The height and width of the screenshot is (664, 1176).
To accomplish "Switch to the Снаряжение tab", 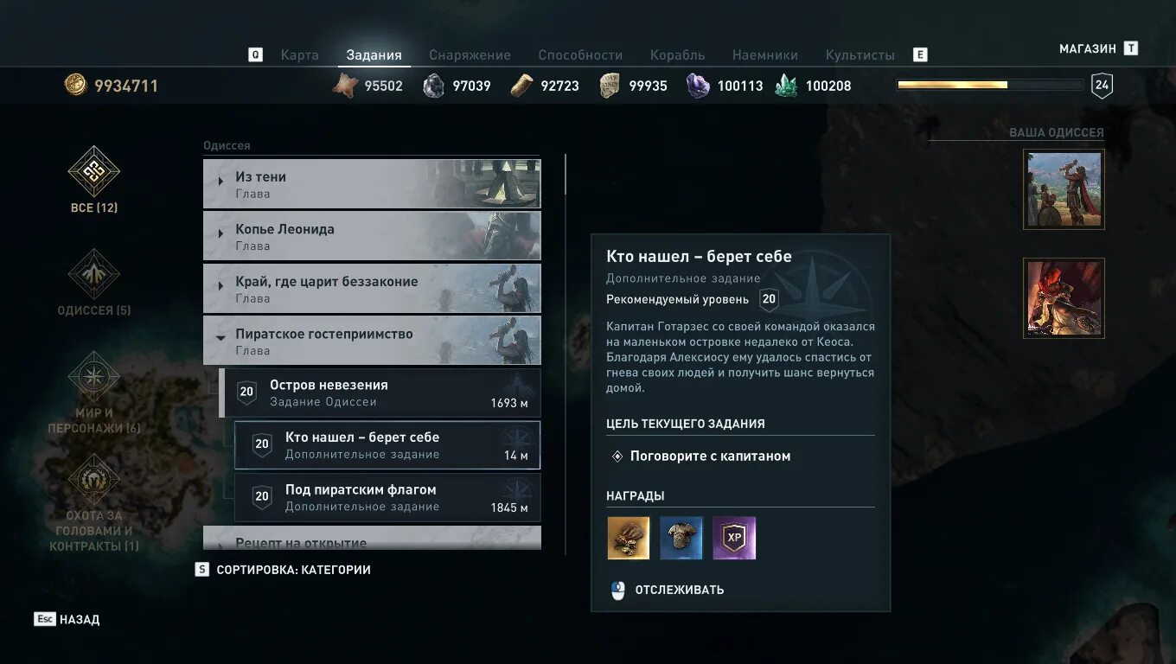I will (470, 54).
